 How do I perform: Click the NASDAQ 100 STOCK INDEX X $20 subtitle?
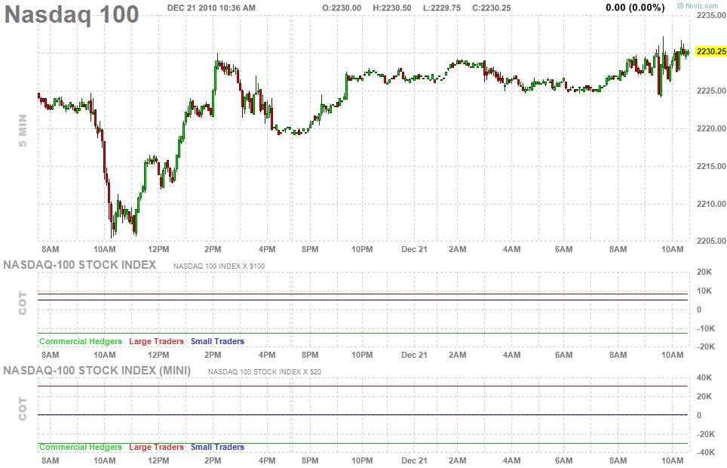pyautogui.click(x=264, y=372)
